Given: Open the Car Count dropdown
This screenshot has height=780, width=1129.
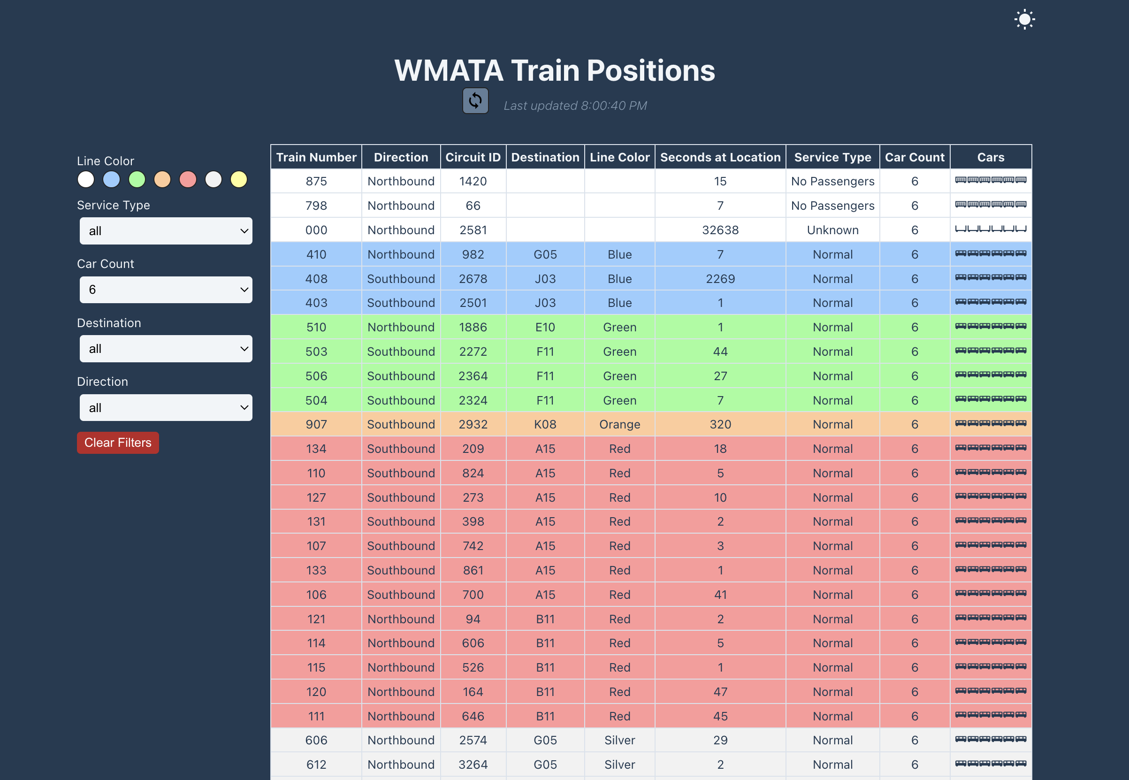Looking at the screenshot, I should tap(166, 289).
